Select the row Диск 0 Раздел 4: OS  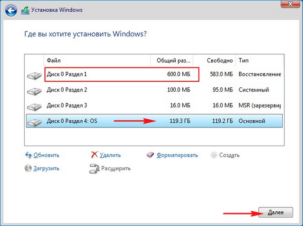(154, 121)
